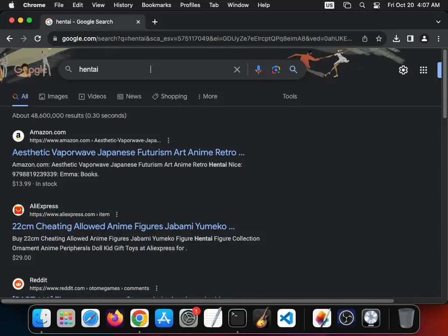Open Safari from the dock
This screenshot has height=336, width=448.
91,318
